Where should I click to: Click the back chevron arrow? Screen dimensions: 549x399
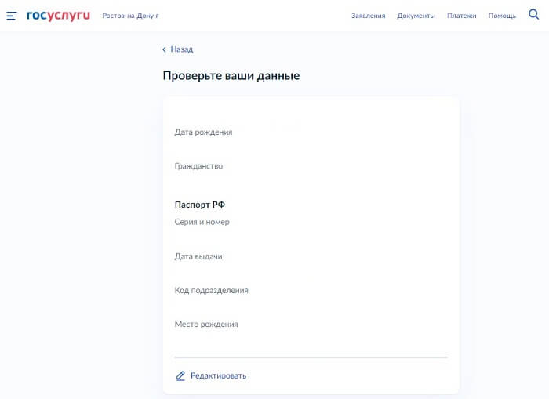pos(164,49)
